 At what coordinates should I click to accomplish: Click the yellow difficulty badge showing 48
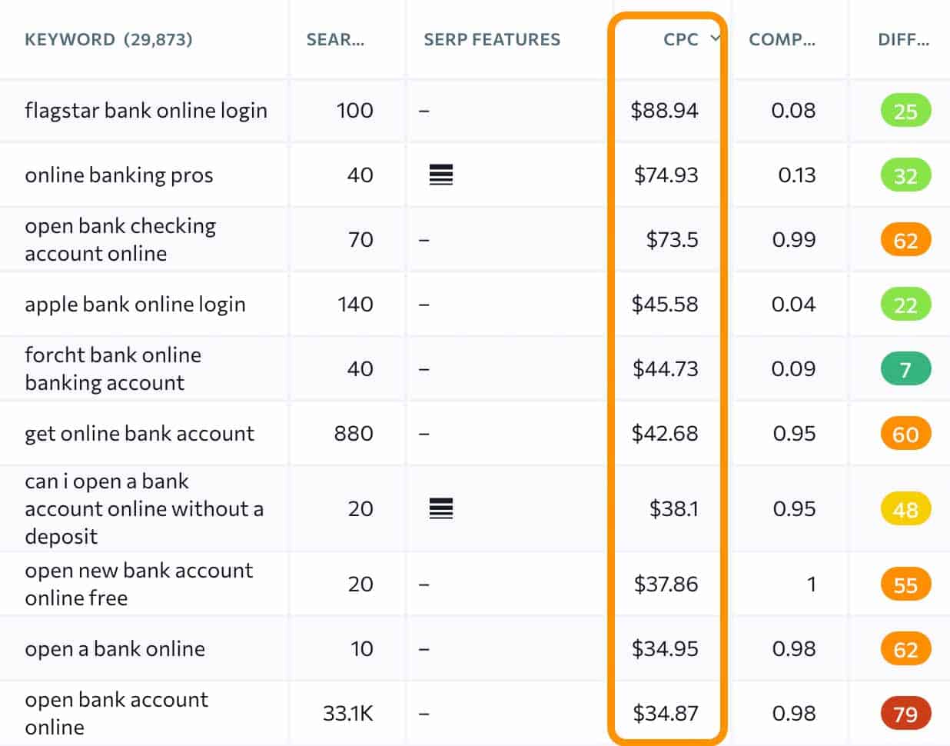tap(905, 508)
